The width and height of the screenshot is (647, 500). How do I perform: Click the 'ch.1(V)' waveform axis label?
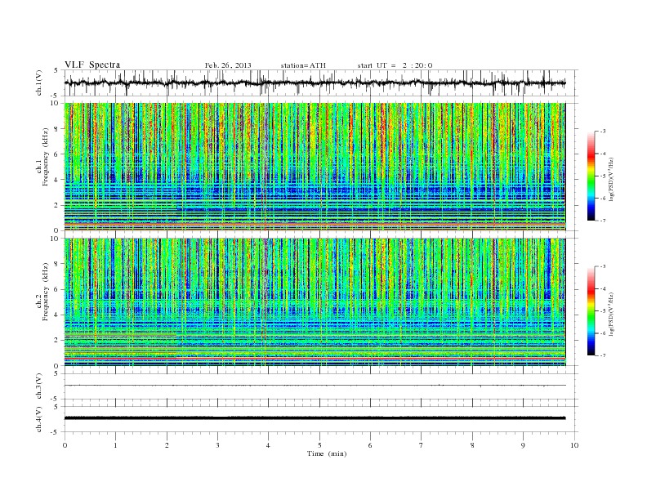(x=39, y=83)
